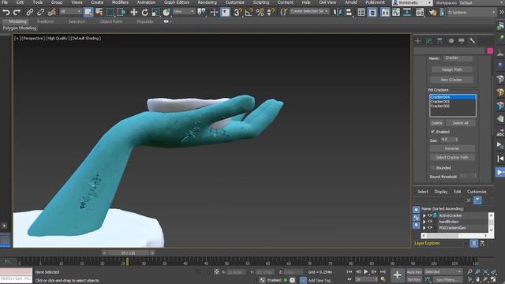Toggle Angle Snap icon
The image size is (505, 284).
249,13
